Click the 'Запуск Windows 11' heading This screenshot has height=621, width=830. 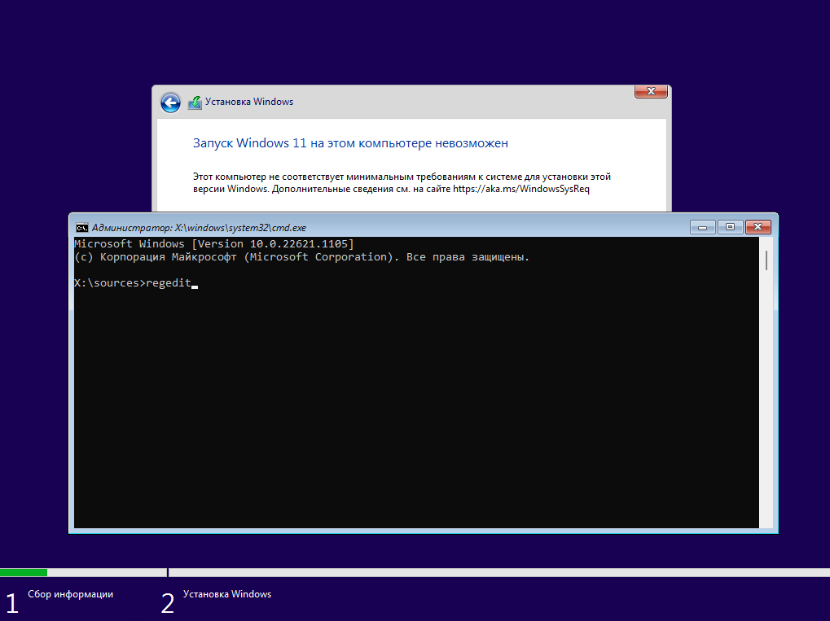[x=350, y=143]
